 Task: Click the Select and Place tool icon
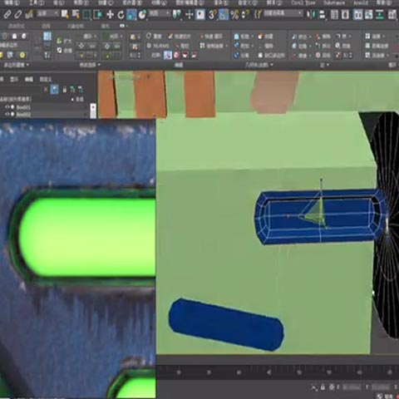[x=142, y=14]
